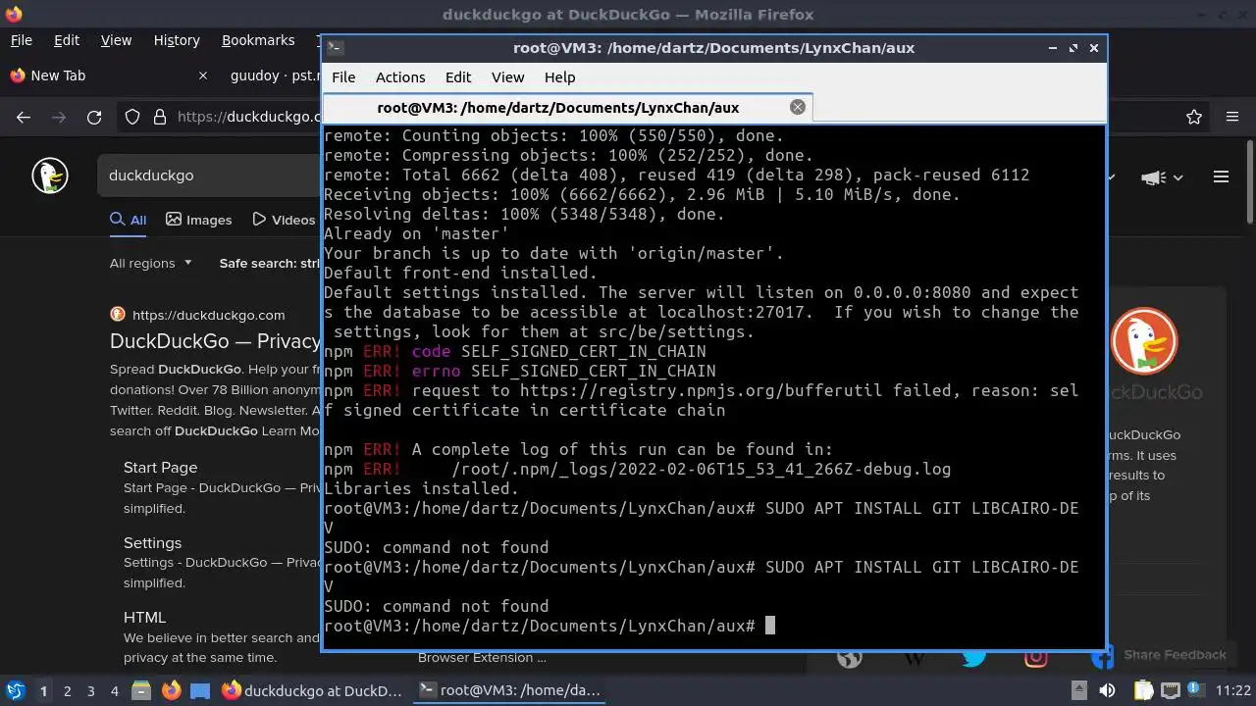Open the Safe search dropdown

271,263
